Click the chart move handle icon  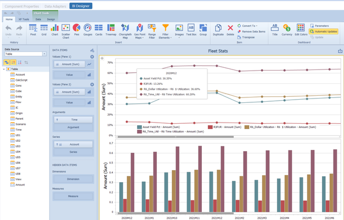pos(102,58)
